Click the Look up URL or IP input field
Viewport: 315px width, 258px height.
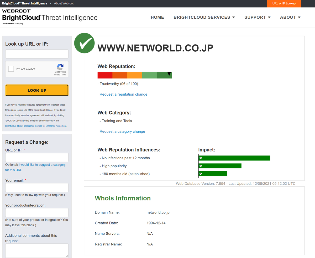[37, 54]
